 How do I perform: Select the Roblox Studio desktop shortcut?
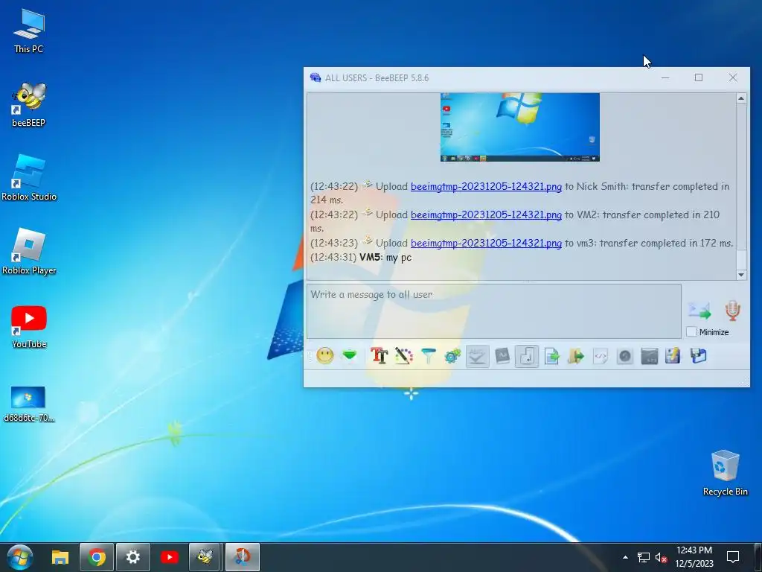pos(29,178)
